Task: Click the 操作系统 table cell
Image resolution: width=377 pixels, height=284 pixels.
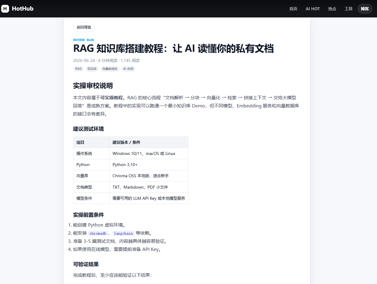Action: 91,153
